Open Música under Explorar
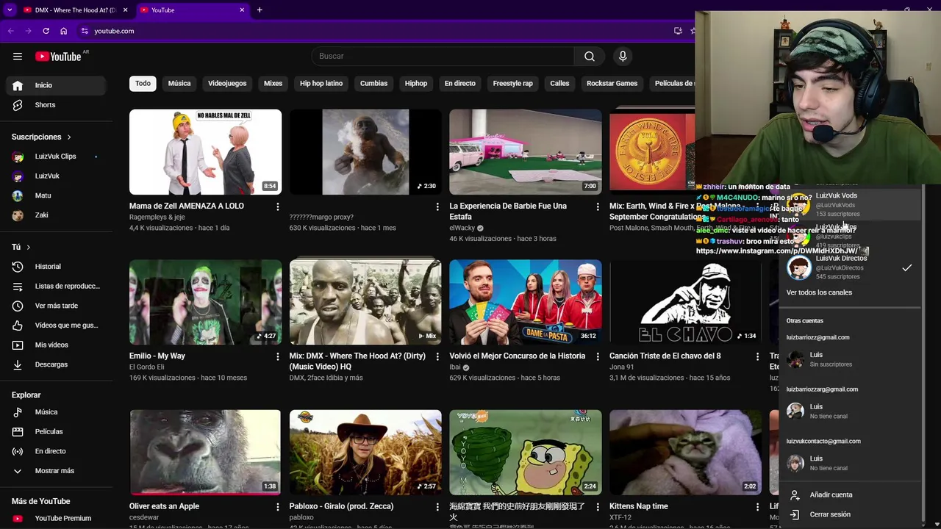The width and height of the screenshot is (941, 529). 56,412
